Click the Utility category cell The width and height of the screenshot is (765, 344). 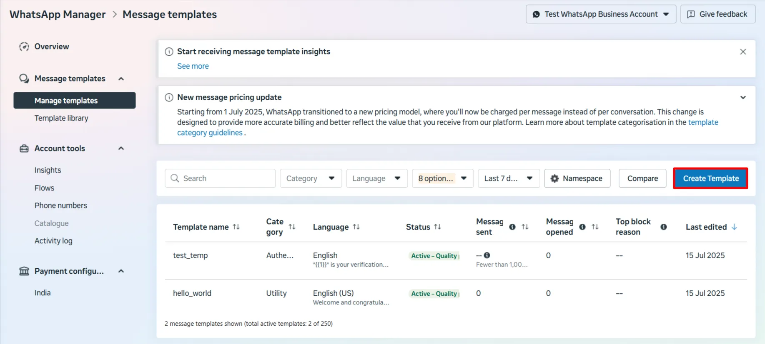coord(276,293)
